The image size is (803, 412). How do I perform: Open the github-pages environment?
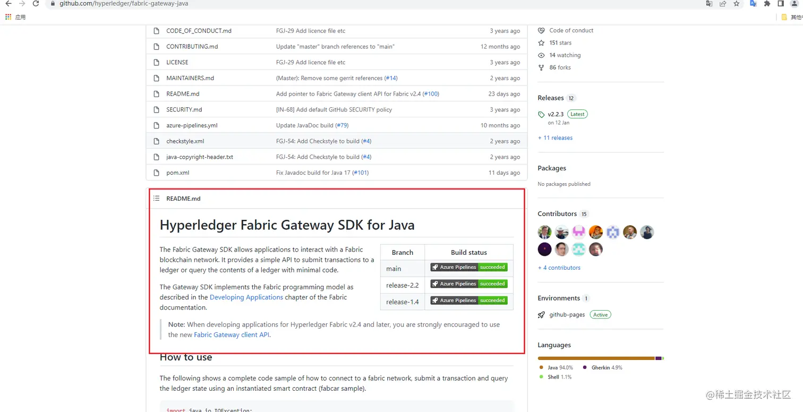pyautogui.click(x=567, y=315)
